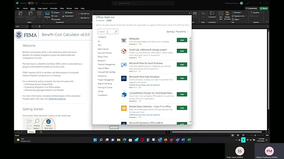The height and width of the screenshot is (159, 284).
Task: Open Microsoft Edge from the taskbar
Action: [x=124, y=140]
